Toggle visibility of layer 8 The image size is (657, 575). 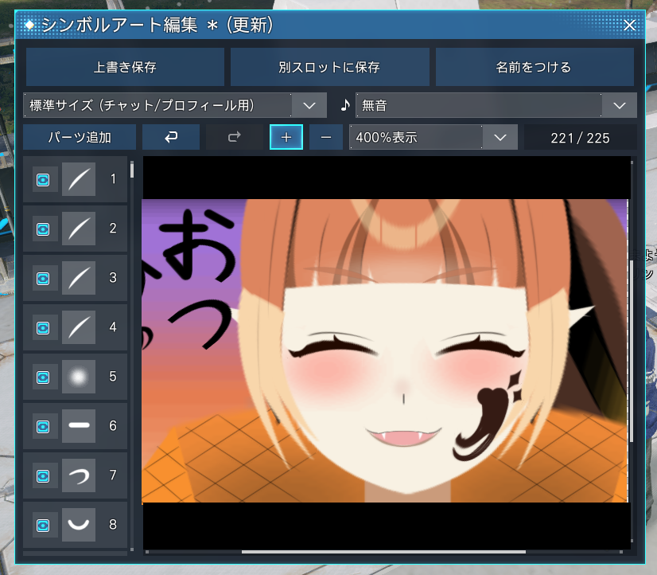(x=43, y=526)
